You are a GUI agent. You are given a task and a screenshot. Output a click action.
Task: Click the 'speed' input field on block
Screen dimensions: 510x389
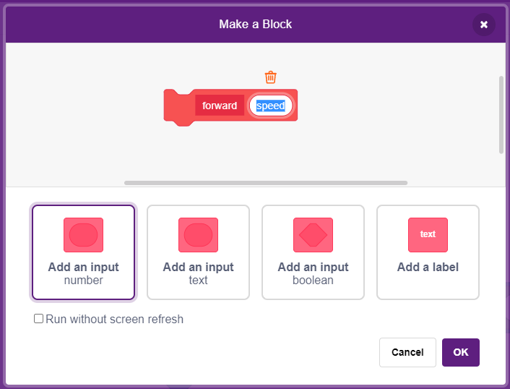click(271, 106)
